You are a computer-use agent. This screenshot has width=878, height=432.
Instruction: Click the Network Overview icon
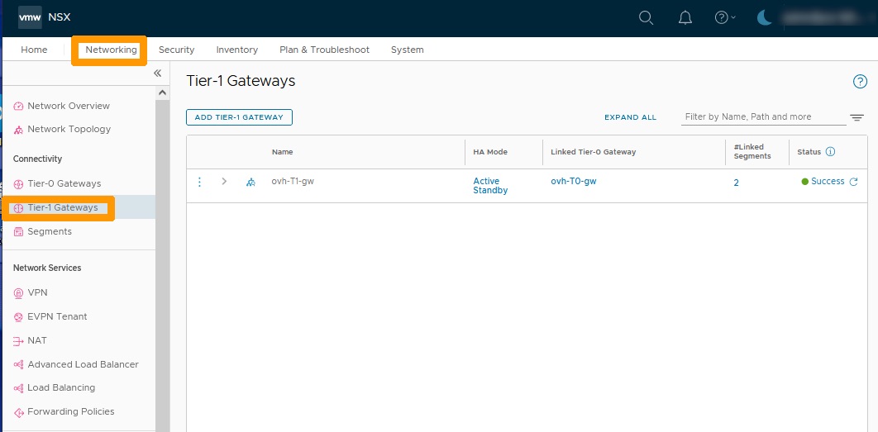(18, 107)
